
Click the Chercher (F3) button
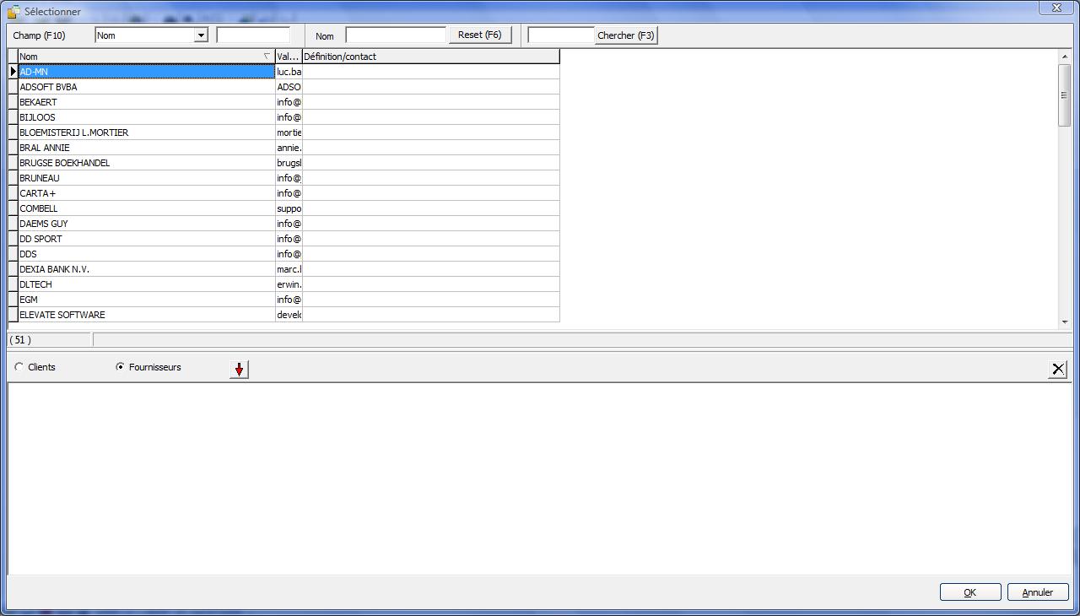pyautogui.click(x=625, y=35)
